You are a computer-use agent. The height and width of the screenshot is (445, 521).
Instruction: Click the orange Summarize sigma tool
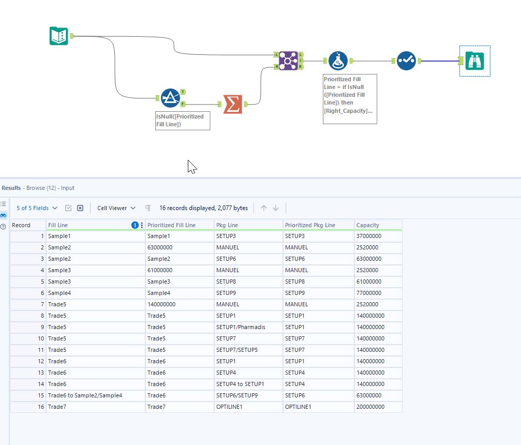pyautogui.click(x=232, y=103)
